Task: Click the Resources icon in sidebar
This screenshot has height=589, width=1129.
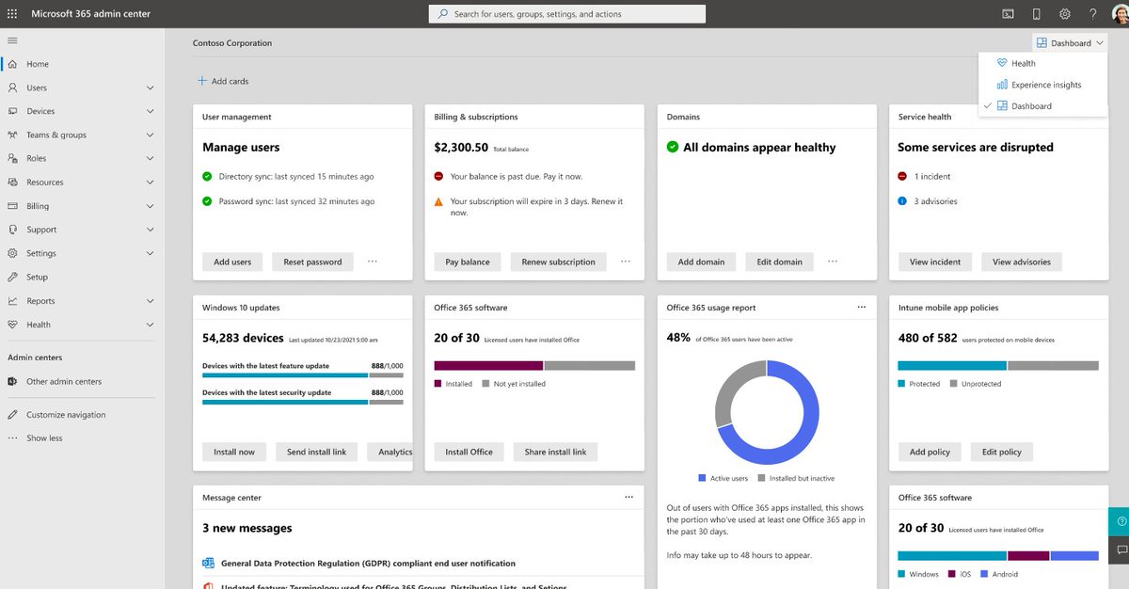Action: pos(12,183)
